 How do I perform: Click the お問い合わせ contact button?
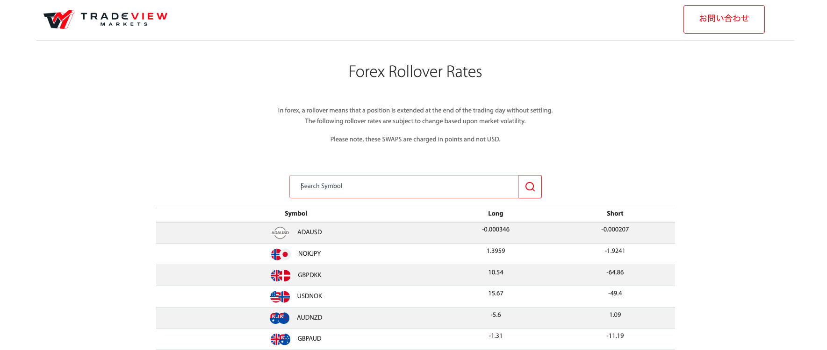coord(724,19)
